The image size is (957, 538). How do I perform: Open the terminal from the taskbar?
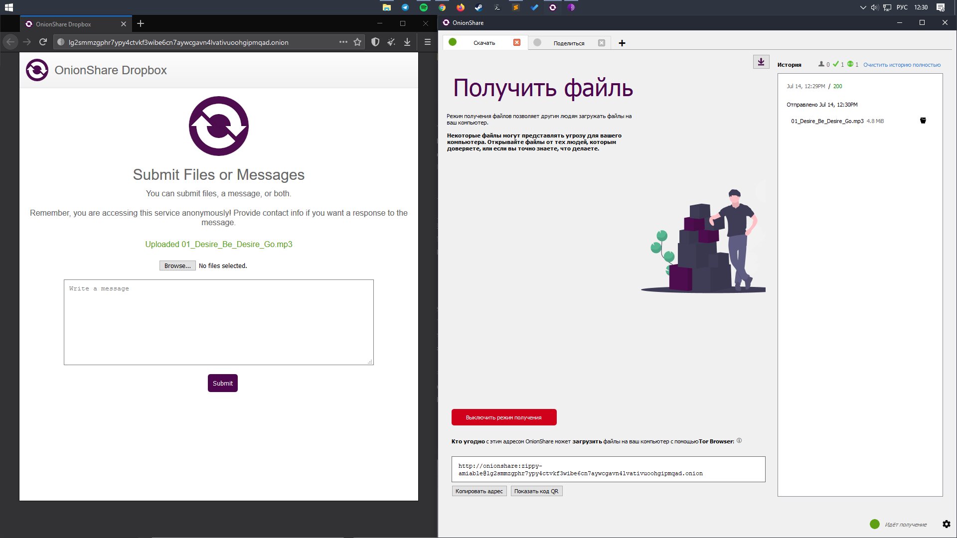[x=497, y=7]
